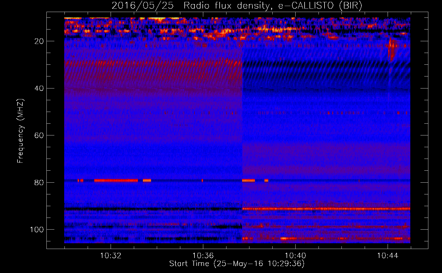Click the 10:32 time tick label
442x273 pixels.
tap(111, 256)
